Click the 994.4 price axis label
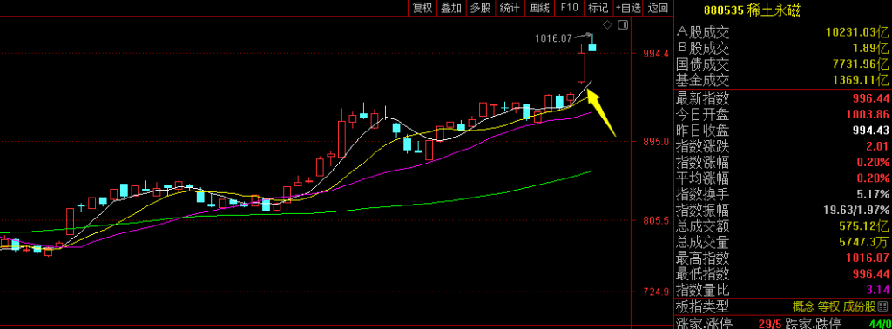The width and height of the screenshot is (892, 329). (x=652, y=53)
